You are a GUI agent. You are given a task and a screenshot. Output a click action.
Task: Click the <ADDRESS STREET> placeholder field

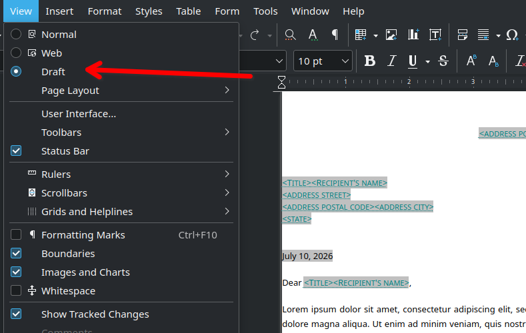point(317,195)
